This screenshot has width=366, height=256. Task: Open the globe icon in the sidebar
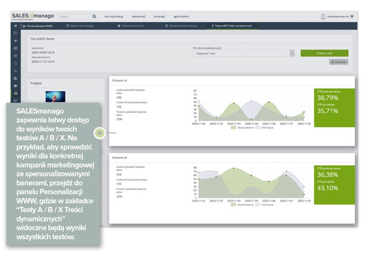pyautogui.click(x=16, y=56)
